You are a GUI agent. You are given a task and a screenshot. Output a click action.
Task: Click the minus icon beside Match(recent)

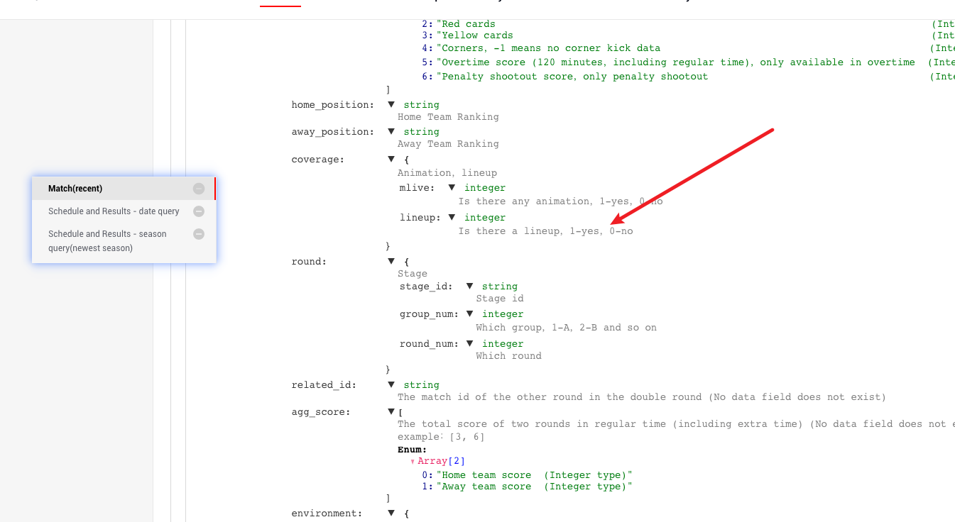(199, 189)
